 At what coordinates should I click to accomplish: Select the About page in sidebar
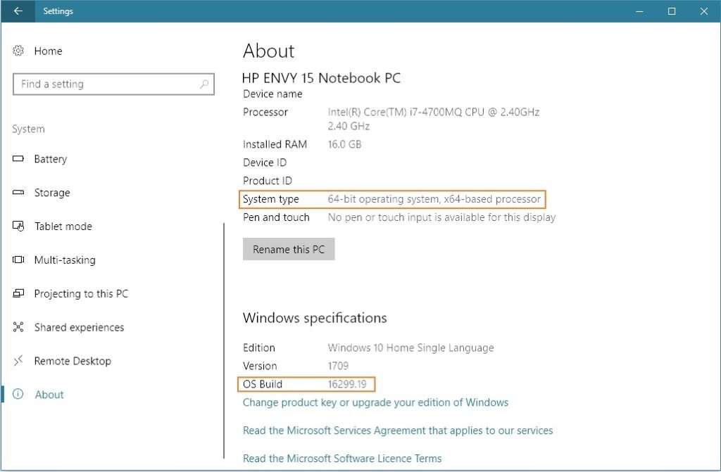[49, 395]
